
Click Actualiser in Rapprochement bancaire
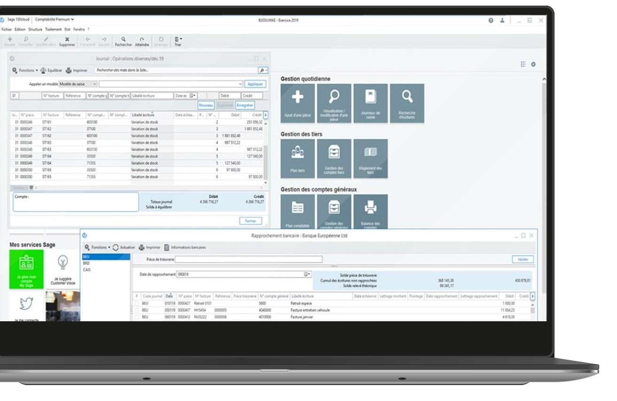coord(124,247)
